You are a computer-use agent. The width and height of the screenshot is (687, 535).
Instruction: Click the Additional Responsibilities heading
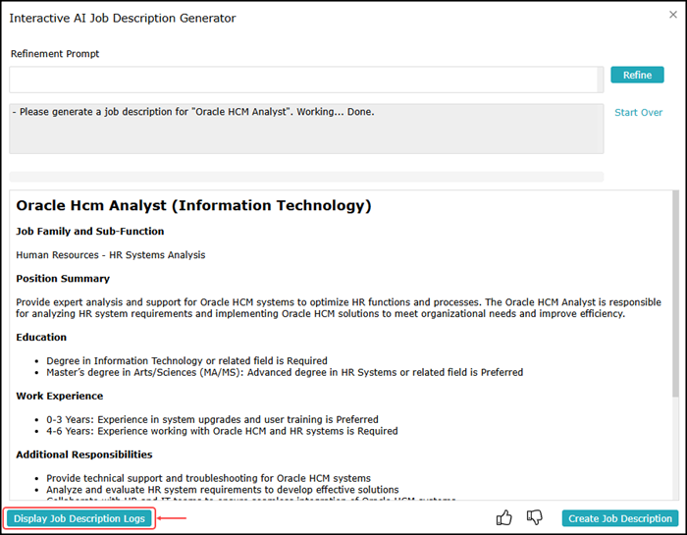(x=84, y=455)
